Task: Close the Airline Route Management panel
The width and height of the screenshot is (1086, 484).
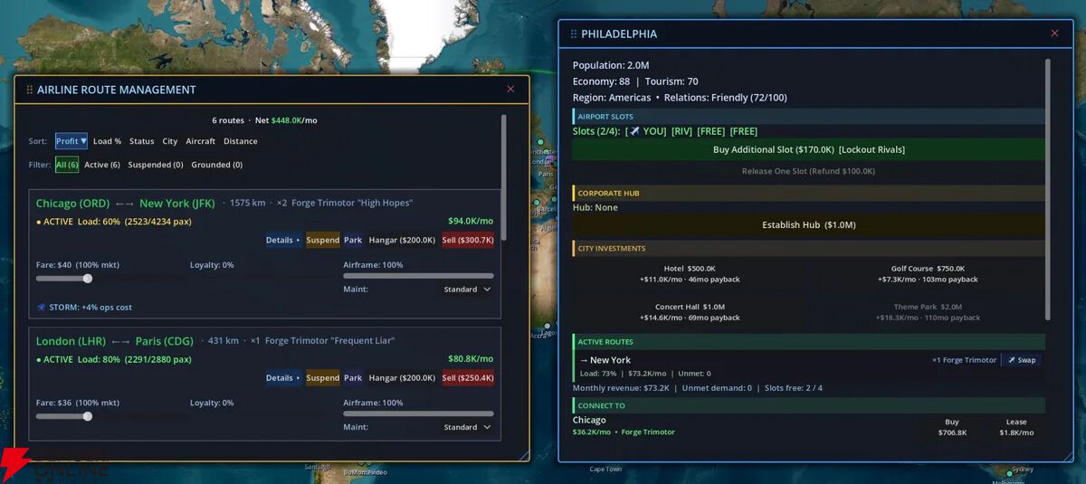Action: pyautogui.click(x=510, y=90)
